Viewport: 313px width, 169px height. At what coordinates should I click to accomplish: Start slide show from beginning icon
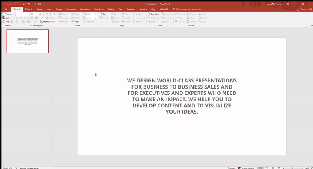pos(40,4)
